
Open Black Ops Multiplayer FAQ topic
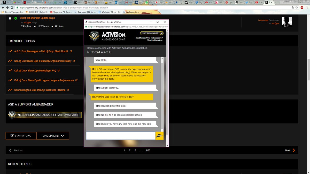coord(35,71)
